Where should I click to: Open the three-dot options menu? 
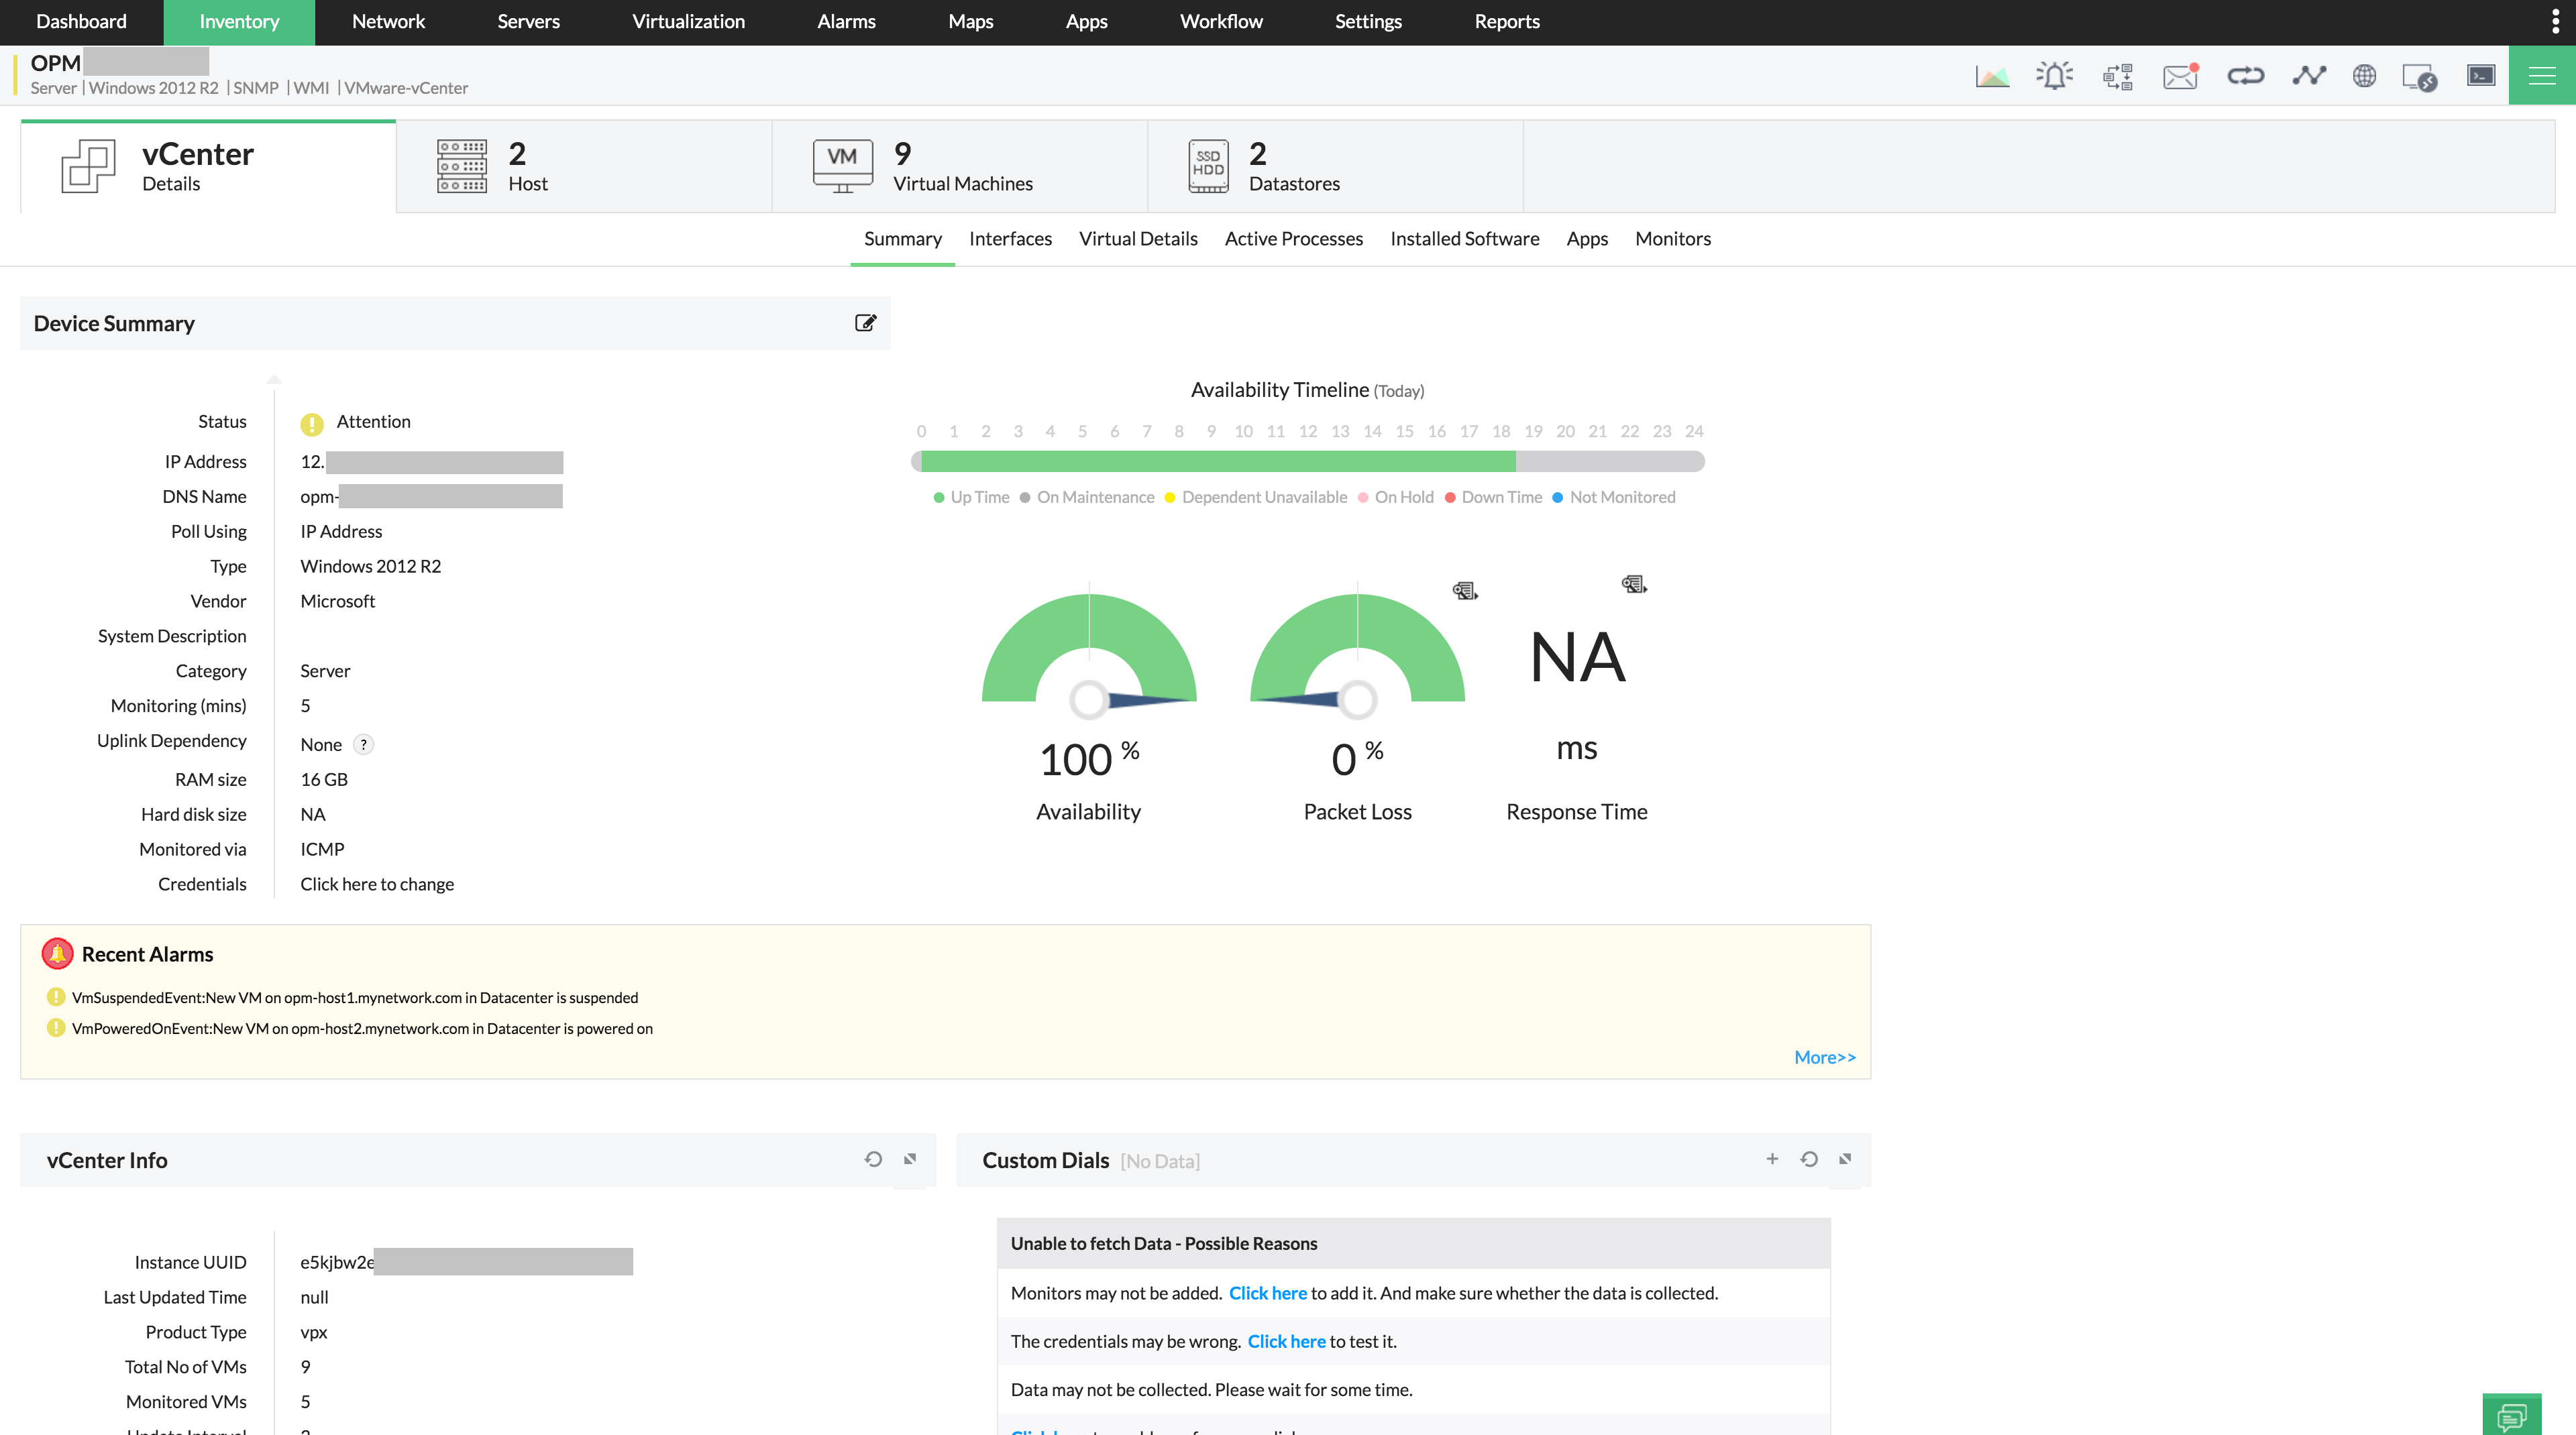(x=2555, y=22)
